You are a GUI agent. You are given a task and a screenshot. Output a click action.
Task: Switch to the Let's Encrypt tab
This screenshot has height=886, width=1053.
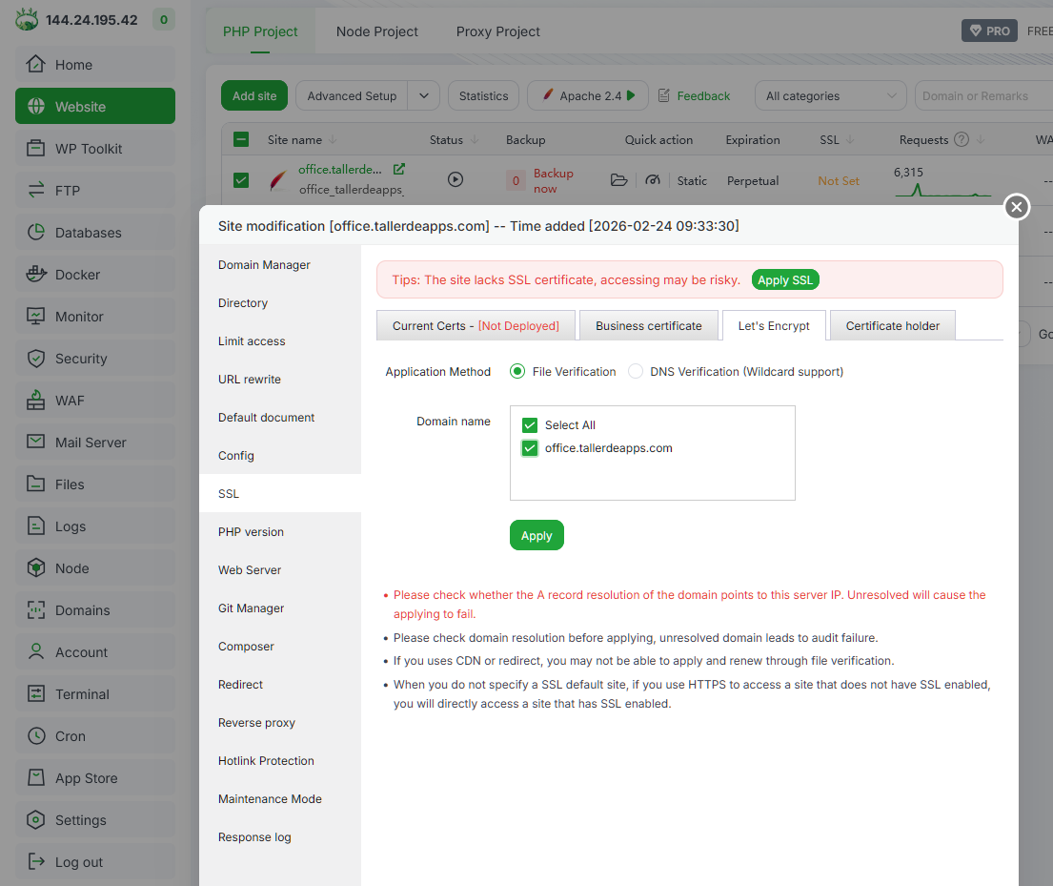[x=774, y=325]
